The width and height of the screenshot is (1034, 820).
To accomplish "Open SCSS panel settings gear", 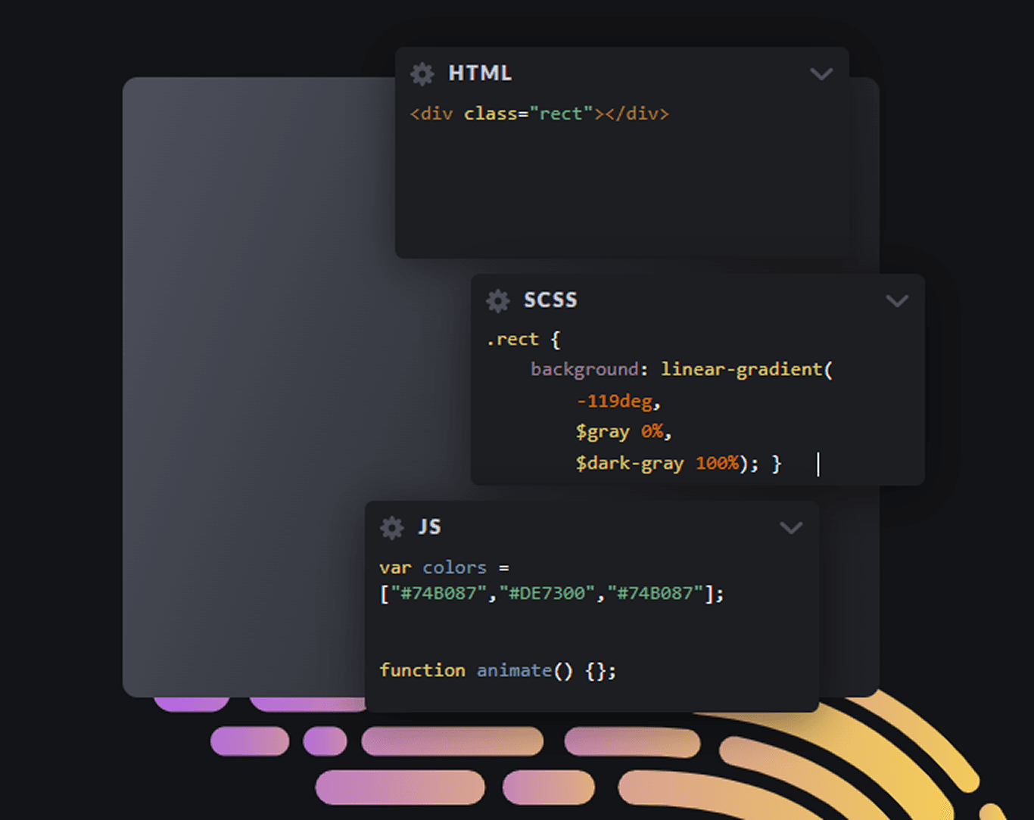I will click(497, 300).
